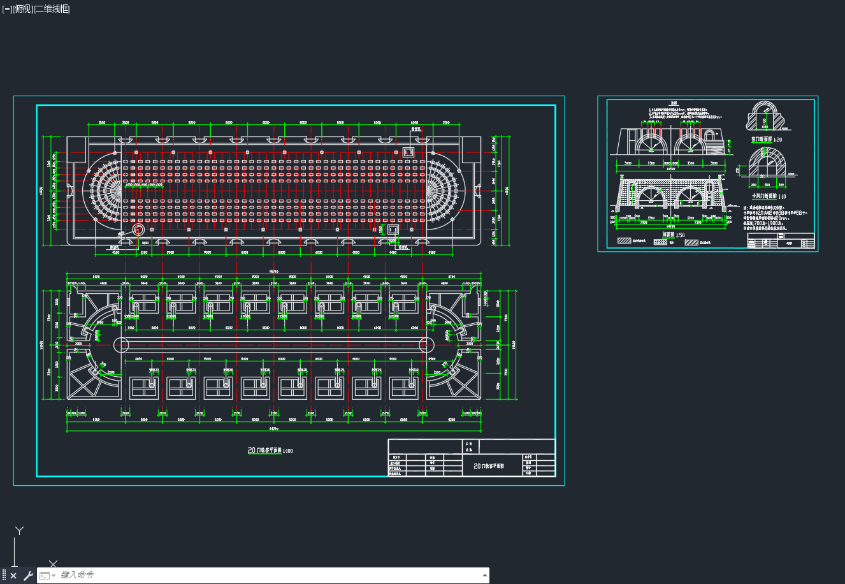Open the 俯视 view controls menu

23,9
